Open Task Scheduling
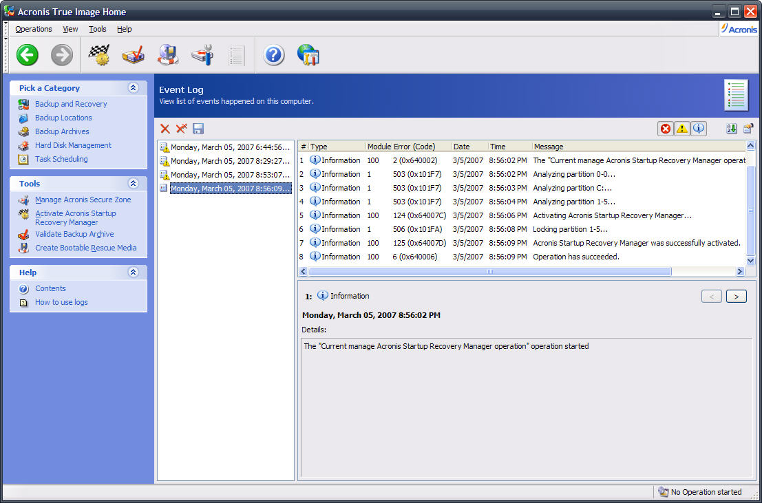762x503 pixels. [x=61, y=159]
